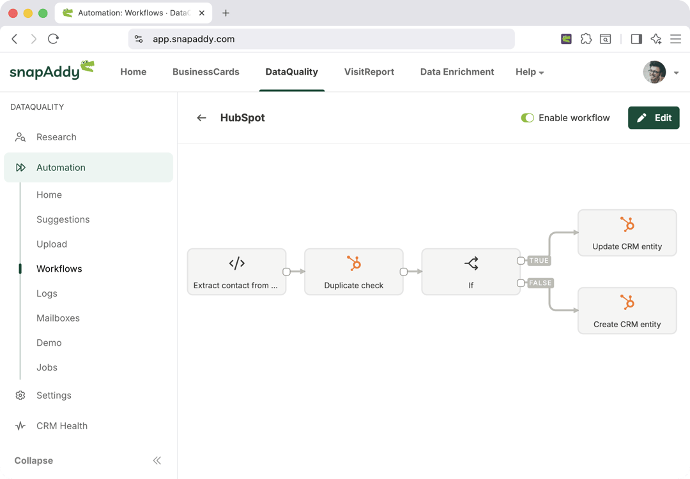Open the Data Enrichment tab

click(x=457, y=72)
